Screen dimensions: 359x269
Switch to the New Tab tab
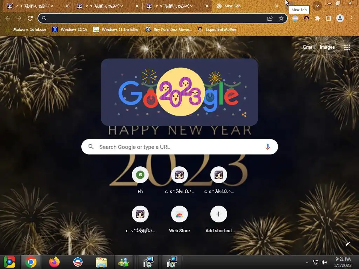(x=245, y=6)
